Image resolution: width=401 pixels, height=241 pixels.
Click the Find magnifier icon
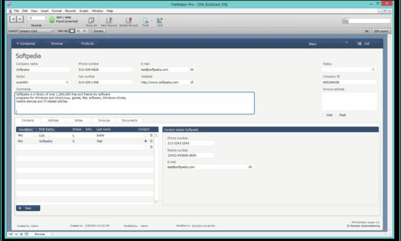pyautogui.click(x=145, y=20)
